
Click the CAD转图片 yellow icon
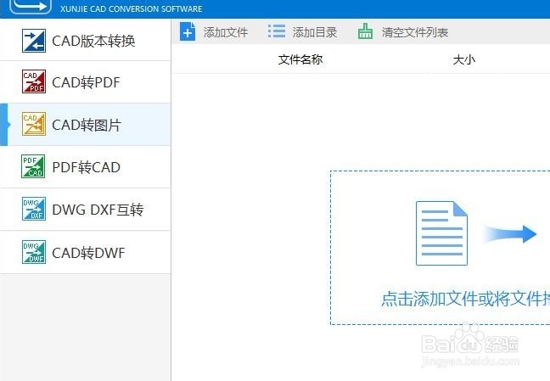point(34,124)
